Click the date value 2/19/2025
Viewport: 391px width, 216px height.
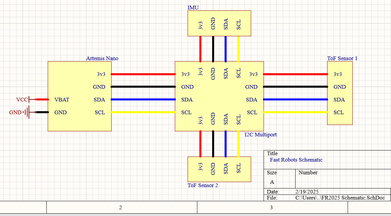[307, 191]
